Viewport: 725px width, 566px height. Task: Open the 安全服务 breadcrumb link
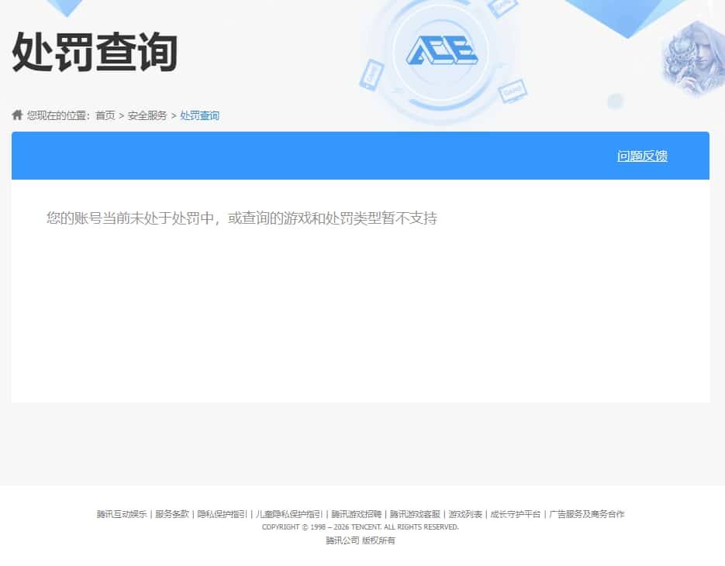(x=146, y=115)
